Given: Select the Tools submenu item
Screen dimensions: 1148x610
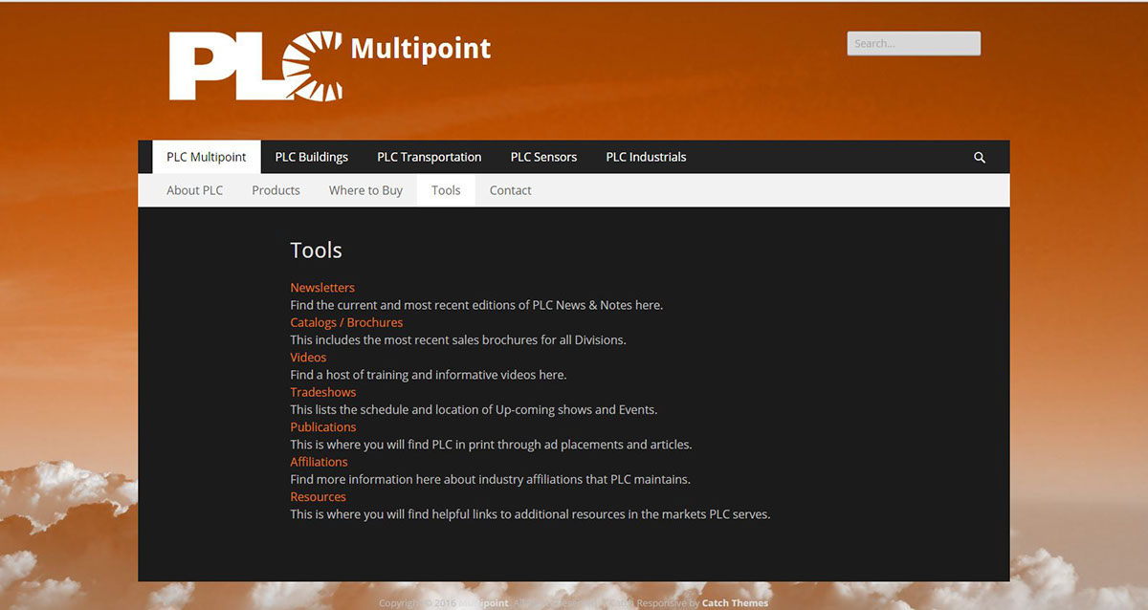Looking at the screenshot, I should (446, 190).
